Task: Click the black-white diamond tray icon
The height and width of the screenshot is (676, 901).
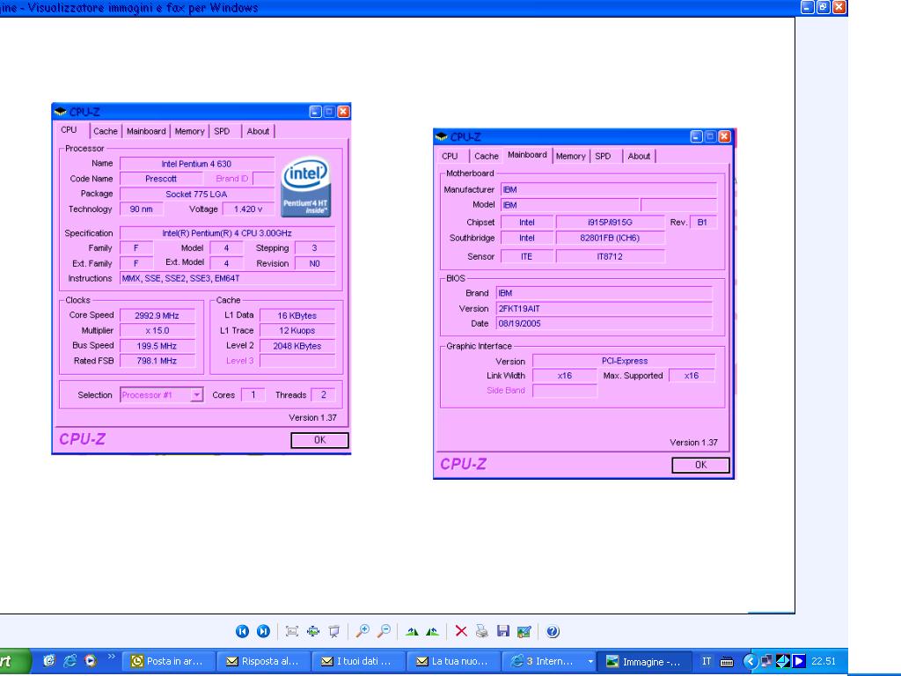Action: point(782,662)
